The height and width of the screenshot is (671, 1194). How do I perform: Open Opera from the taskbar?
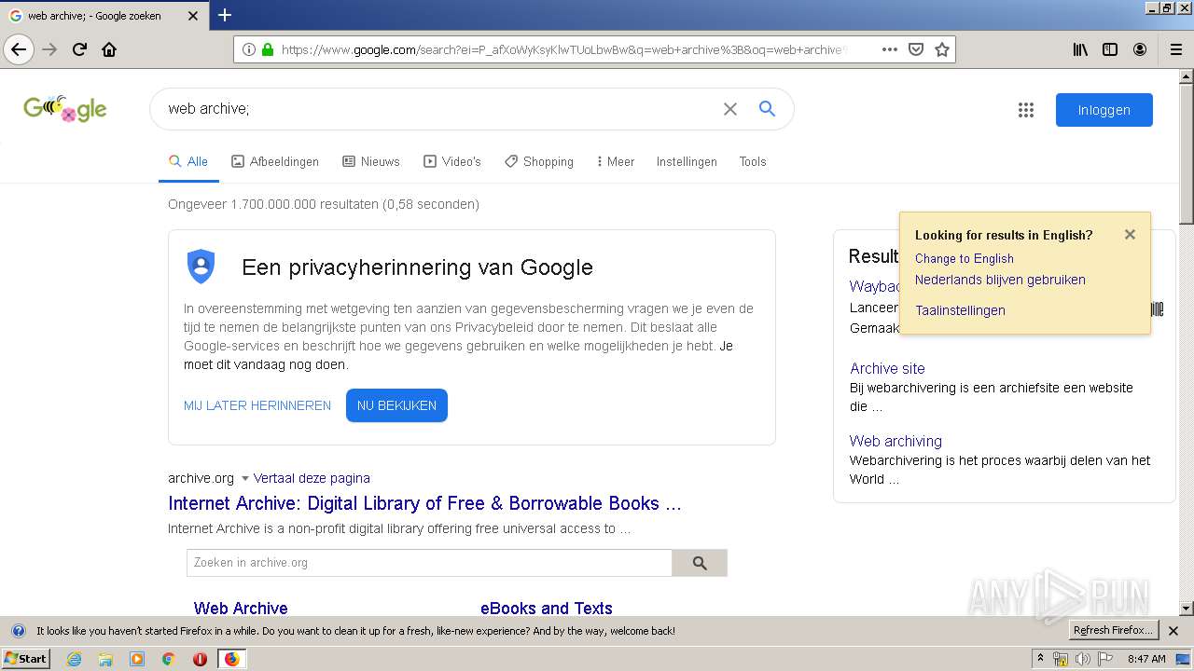(200, 659)
